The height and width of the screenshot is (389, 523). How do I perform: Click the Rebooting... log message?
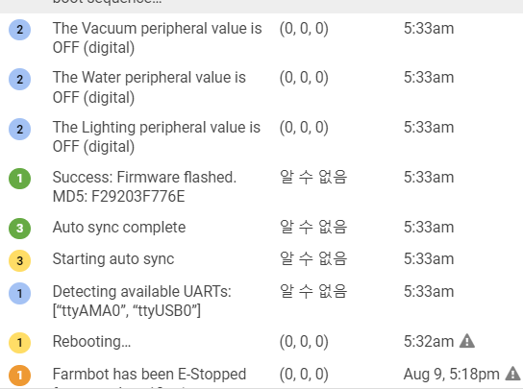point(91,341)
